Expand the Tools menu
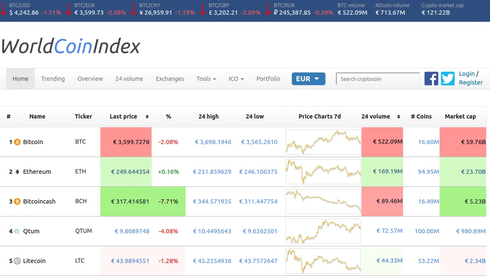The height and width of the screenshot is (276, 490). [x=206, y=79]
